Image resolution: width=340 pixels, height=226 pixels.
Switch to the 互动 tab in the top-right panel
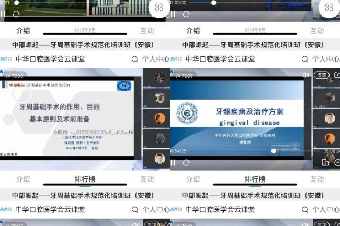pos(317,31)
